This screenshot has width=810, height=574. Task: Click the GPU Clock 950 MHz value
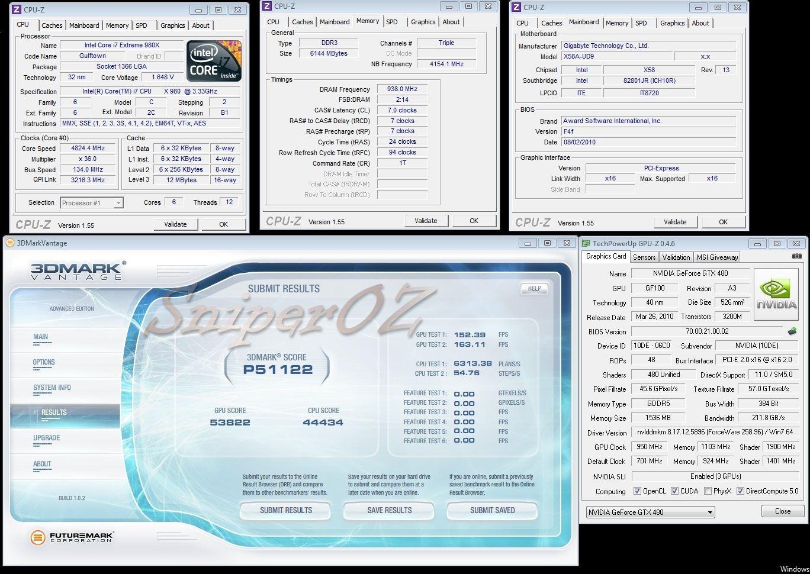coord(649,447)
